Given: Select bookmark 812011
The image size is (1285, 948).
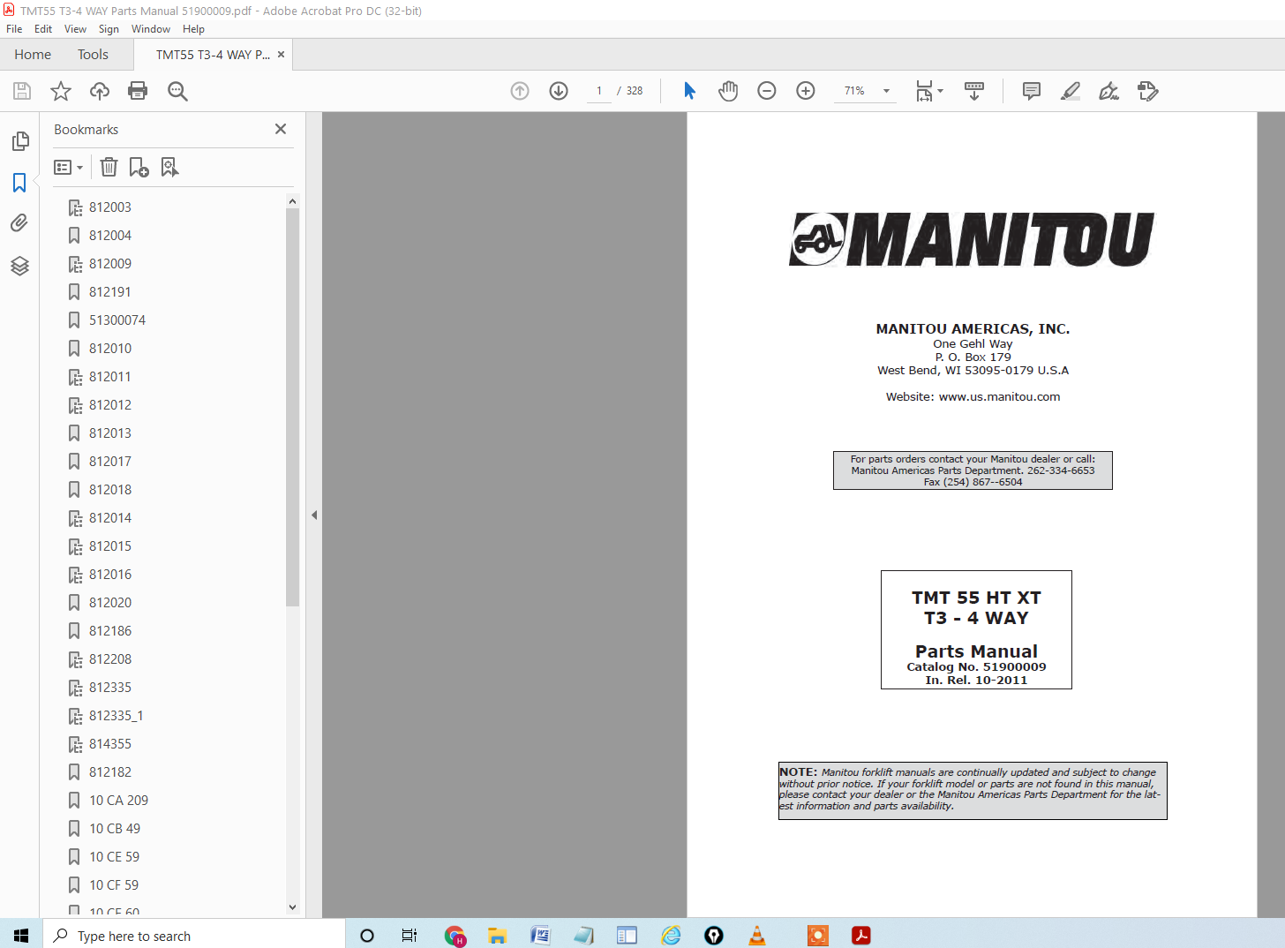Looking at the screenshot, I should 110,377.
